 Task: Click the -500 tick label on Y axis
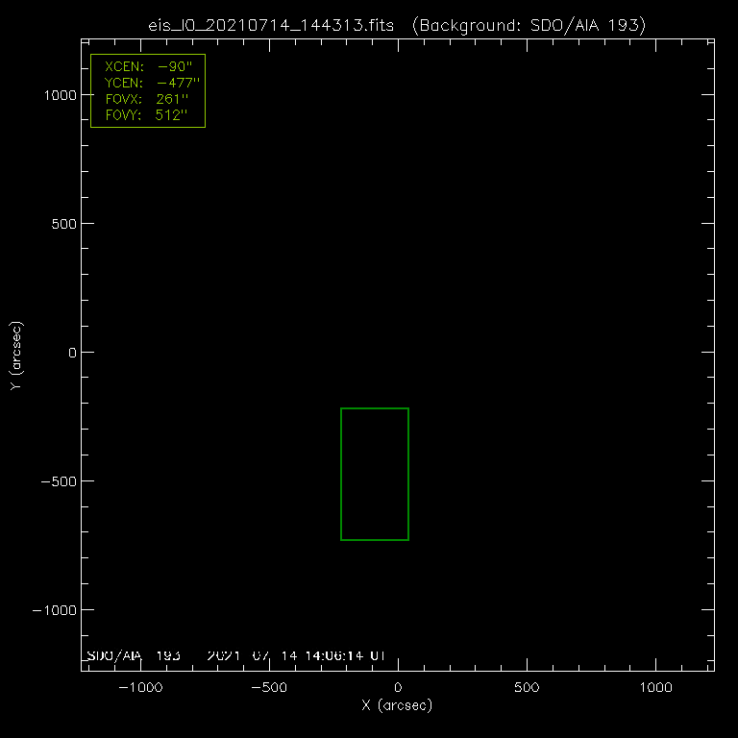(x=57, y=481)
